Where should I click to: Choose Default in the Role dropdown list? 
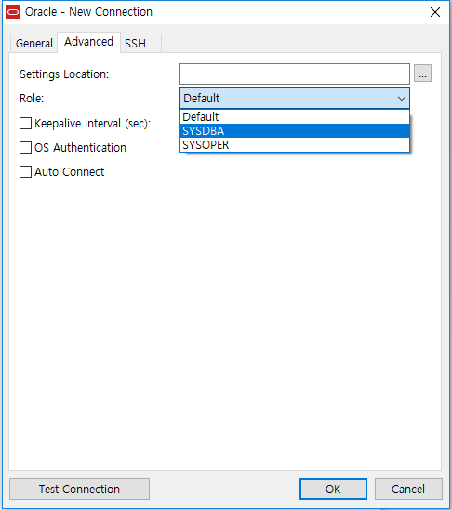tap(295, 116)
